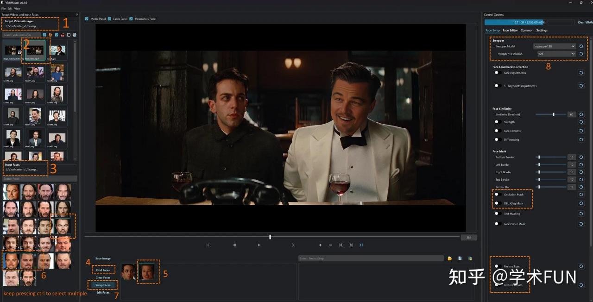Reset the Restore Eyes option

(x=581, y=266)
